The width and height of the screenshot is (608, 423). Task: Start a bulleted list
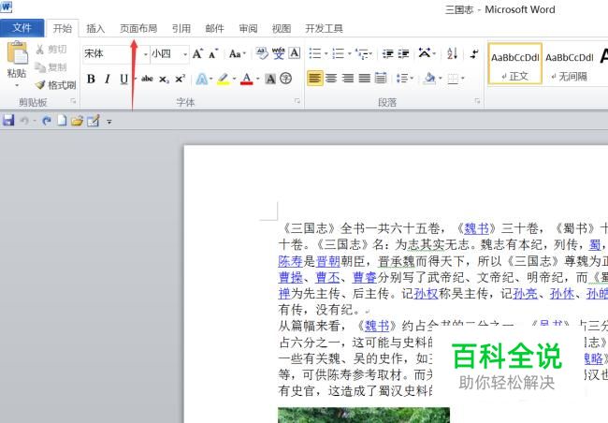tap(316, 54)
